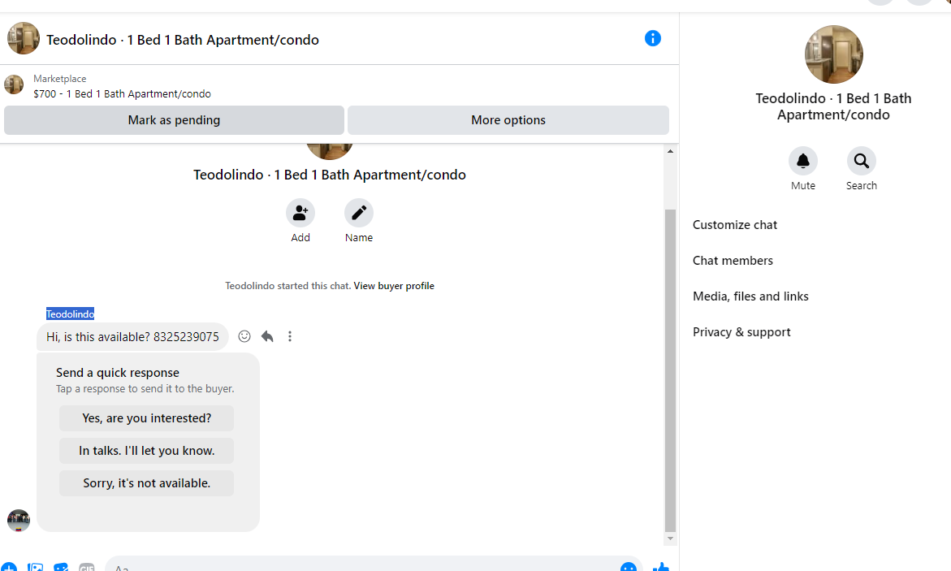Image resolution: width=951 pixels, height=571 pixels.
Task: Click the chat vertical scrollbar thumb
Action: [x=670, y=370]
